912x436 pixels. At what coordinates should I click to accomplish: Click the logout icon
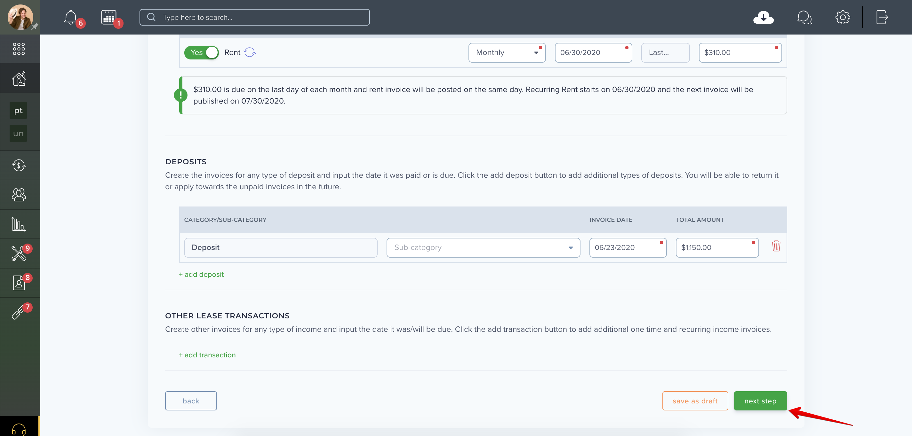tap(882, 17)
